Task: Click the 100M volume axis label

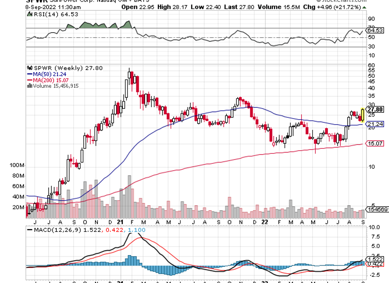Action: (17, 165)
